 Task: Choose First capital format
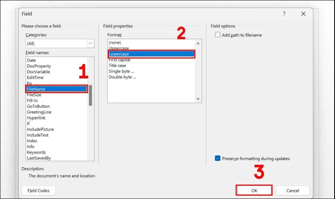click(151, 60)
